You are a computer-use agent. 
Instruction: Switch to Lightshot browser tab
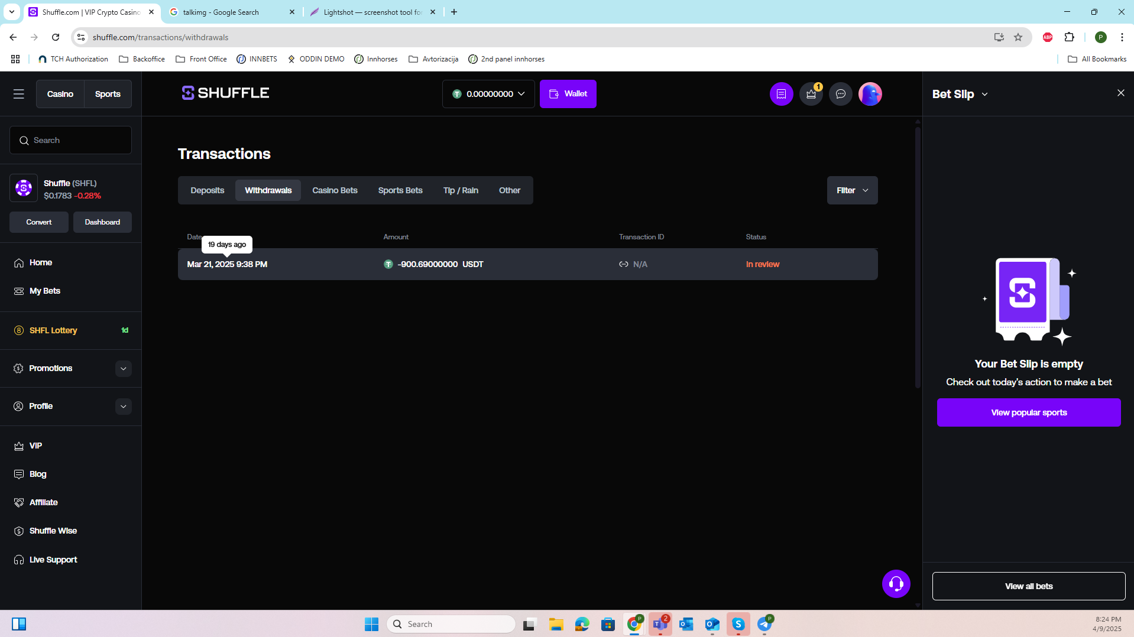tap(372, 12)
